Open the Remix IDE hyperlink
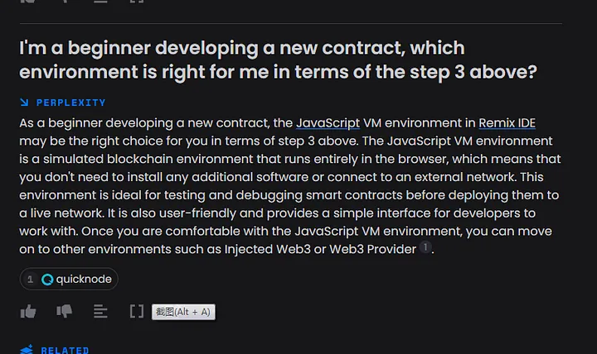 coord(507,123)
